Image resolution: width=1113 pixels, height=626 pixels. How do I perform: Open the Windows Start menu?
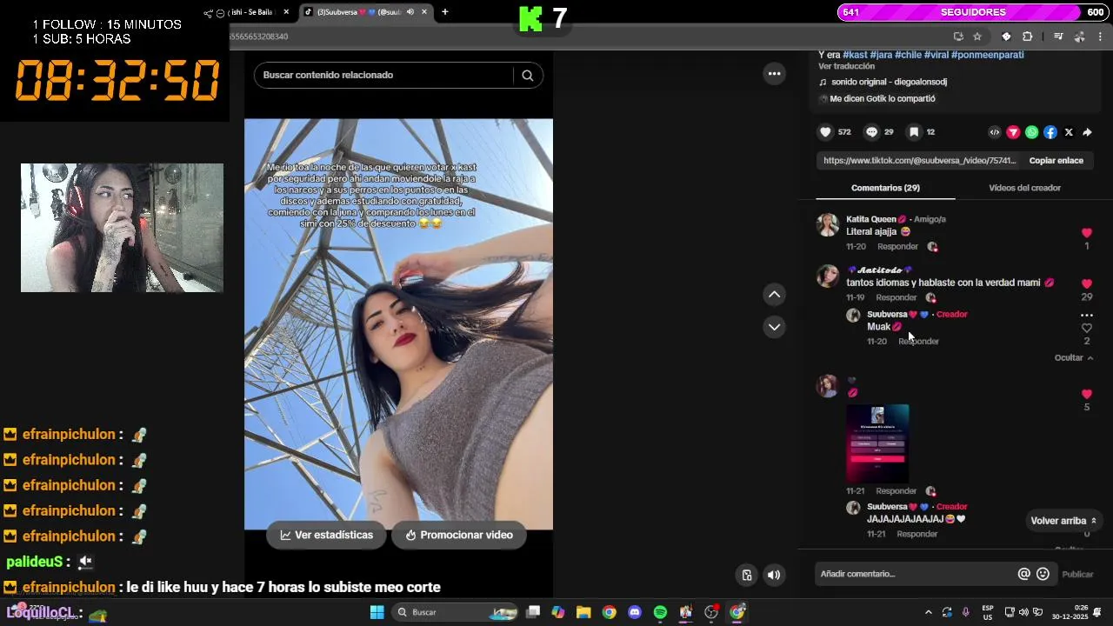377,612
